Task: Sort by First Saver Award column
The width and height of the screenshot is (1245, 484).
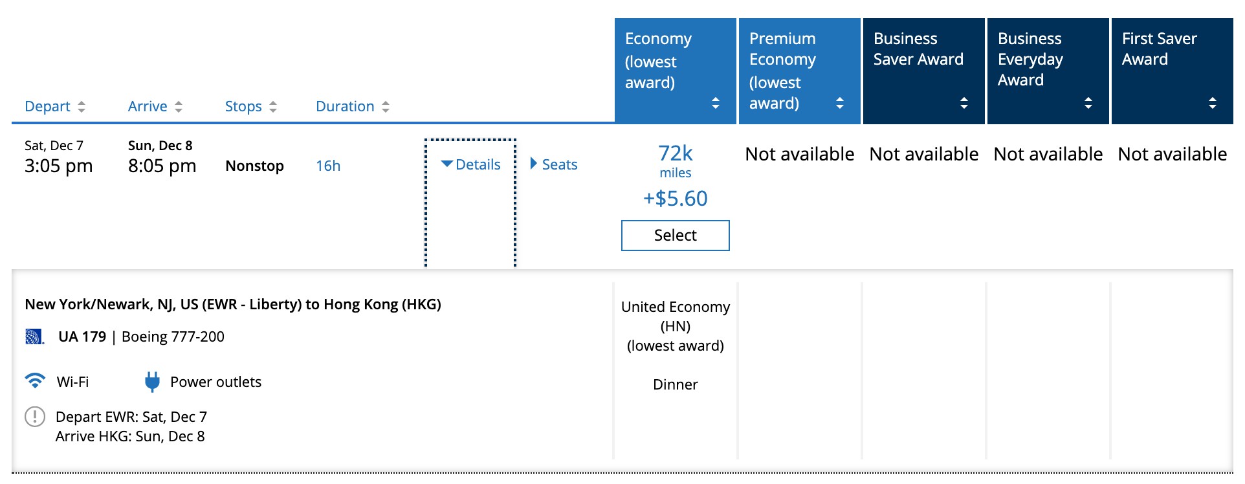Action: pyautogui.click(x=1213, y=103)
